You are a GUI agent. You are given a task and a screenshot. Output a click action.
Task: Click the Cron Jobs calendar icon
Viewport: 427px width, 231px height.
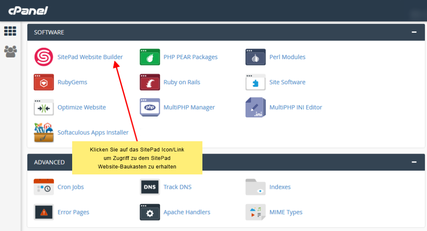(x=44, y=187)
